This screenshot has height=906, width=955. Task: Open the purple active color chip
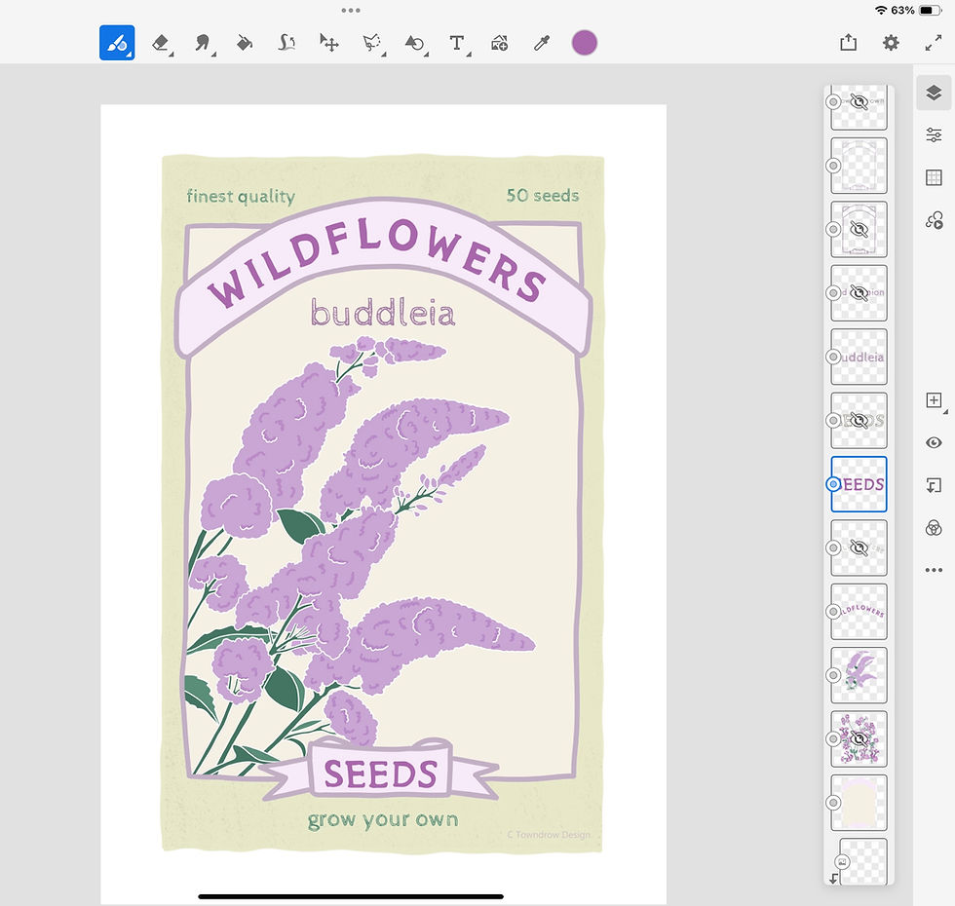(584, 43)
